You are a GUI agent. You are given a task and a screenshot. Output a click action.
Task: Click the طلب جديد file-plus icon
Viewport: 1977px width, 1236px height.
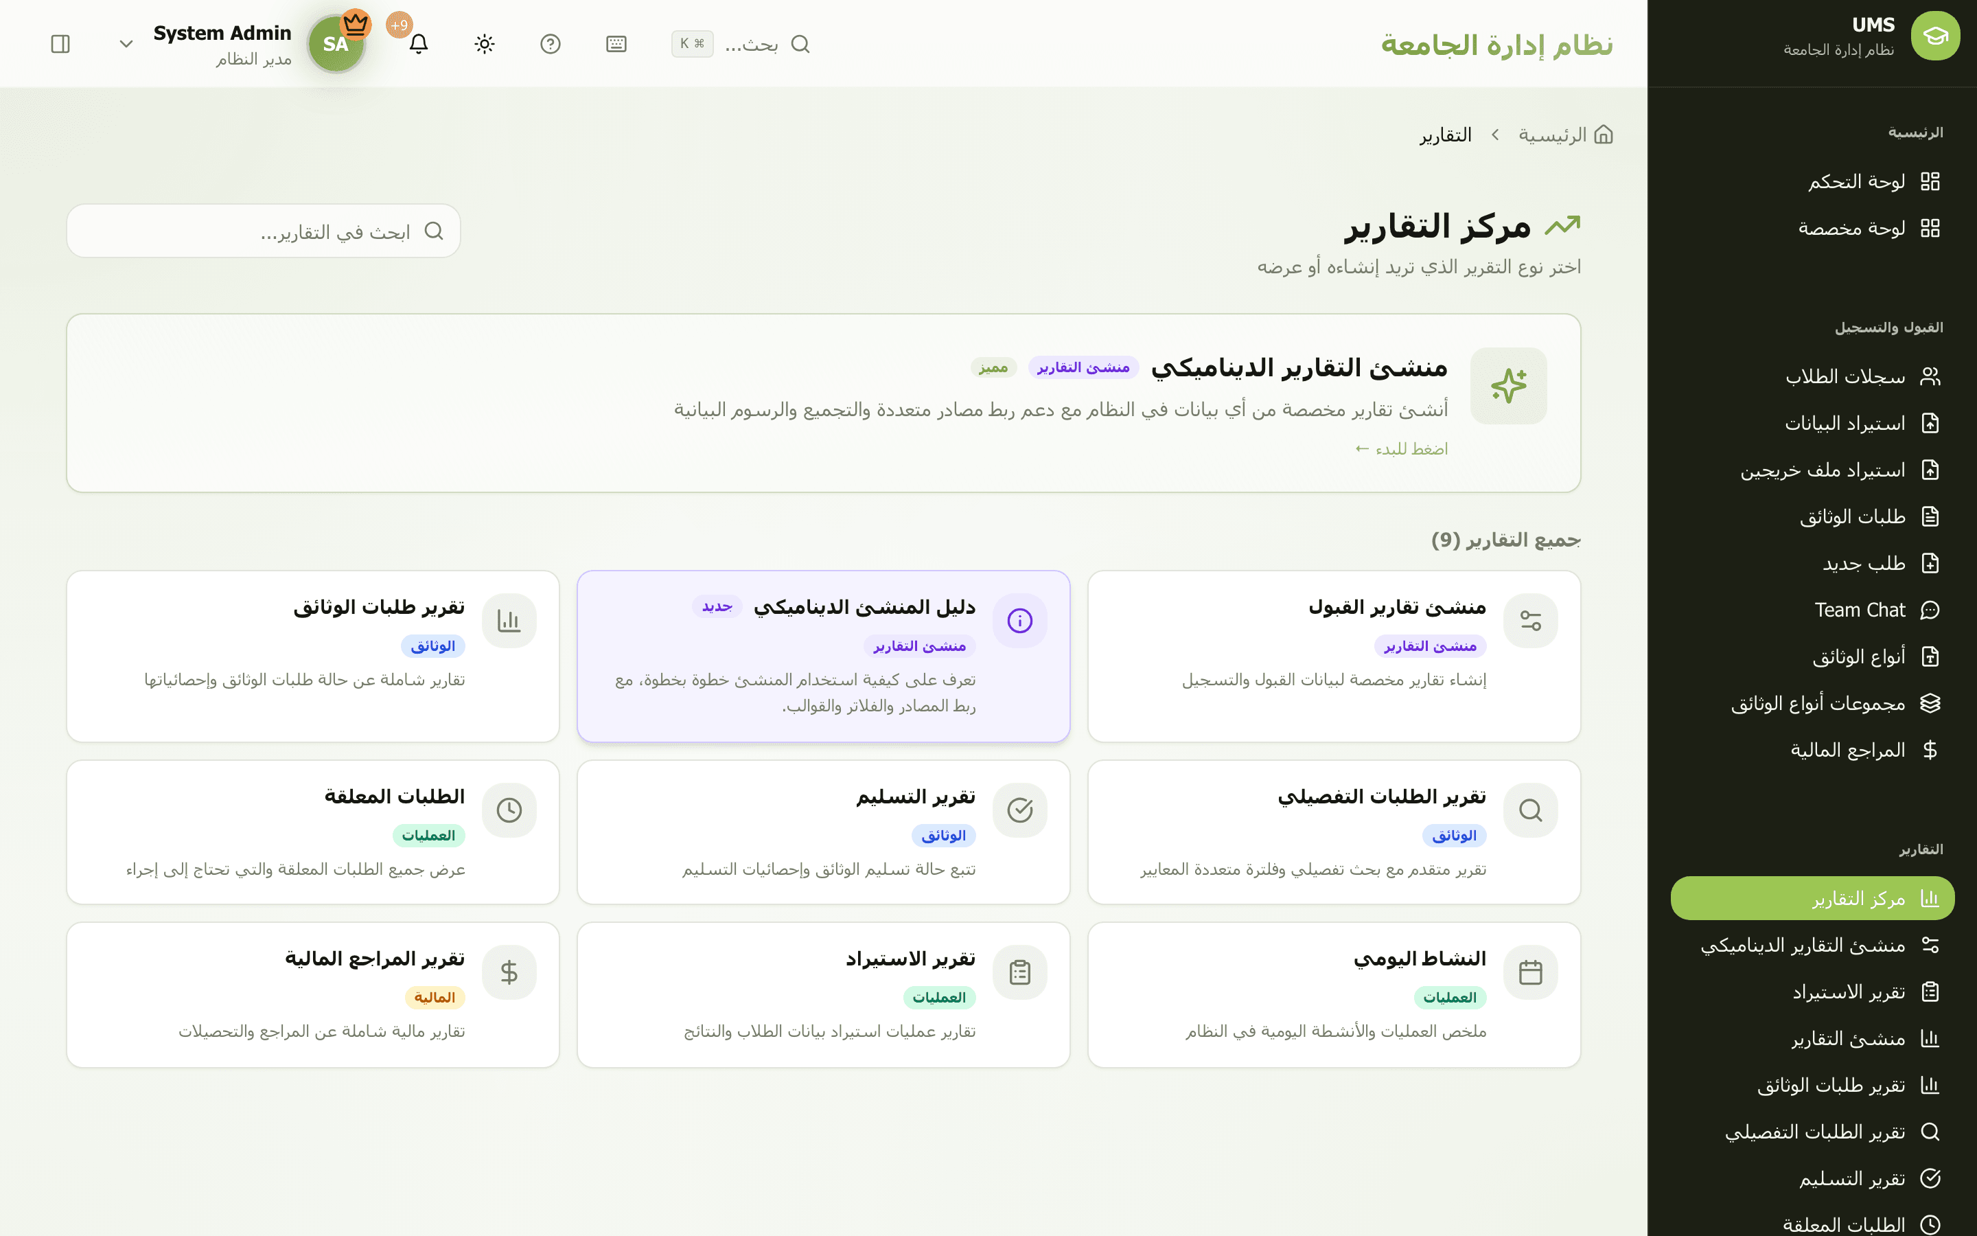[1930, 563]
